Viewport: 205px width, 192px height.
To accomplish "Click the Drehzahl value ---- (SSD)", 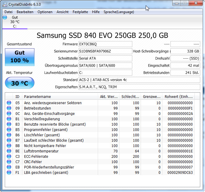I will point(185,58).
